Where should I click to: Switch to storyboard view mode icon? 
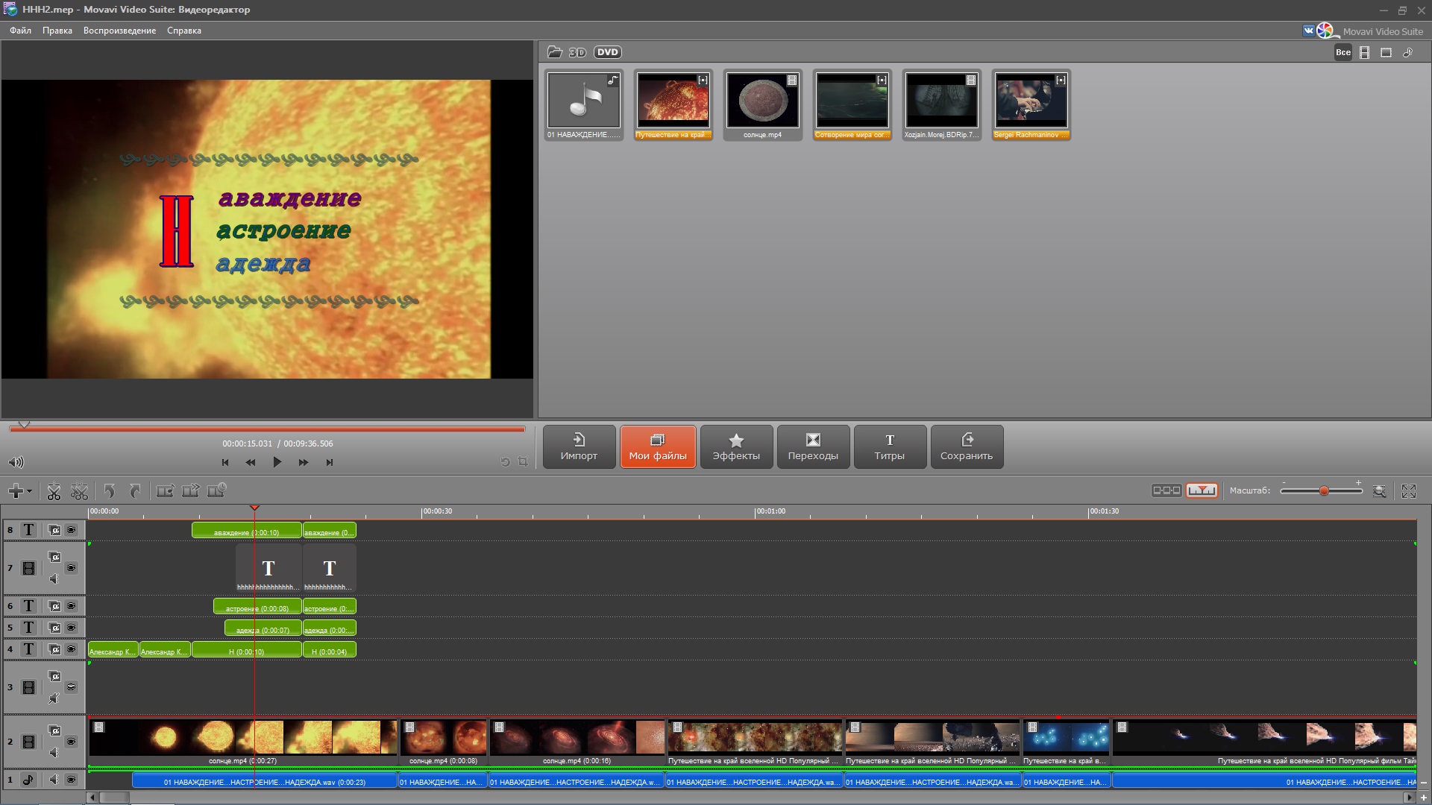point(1166,490)
